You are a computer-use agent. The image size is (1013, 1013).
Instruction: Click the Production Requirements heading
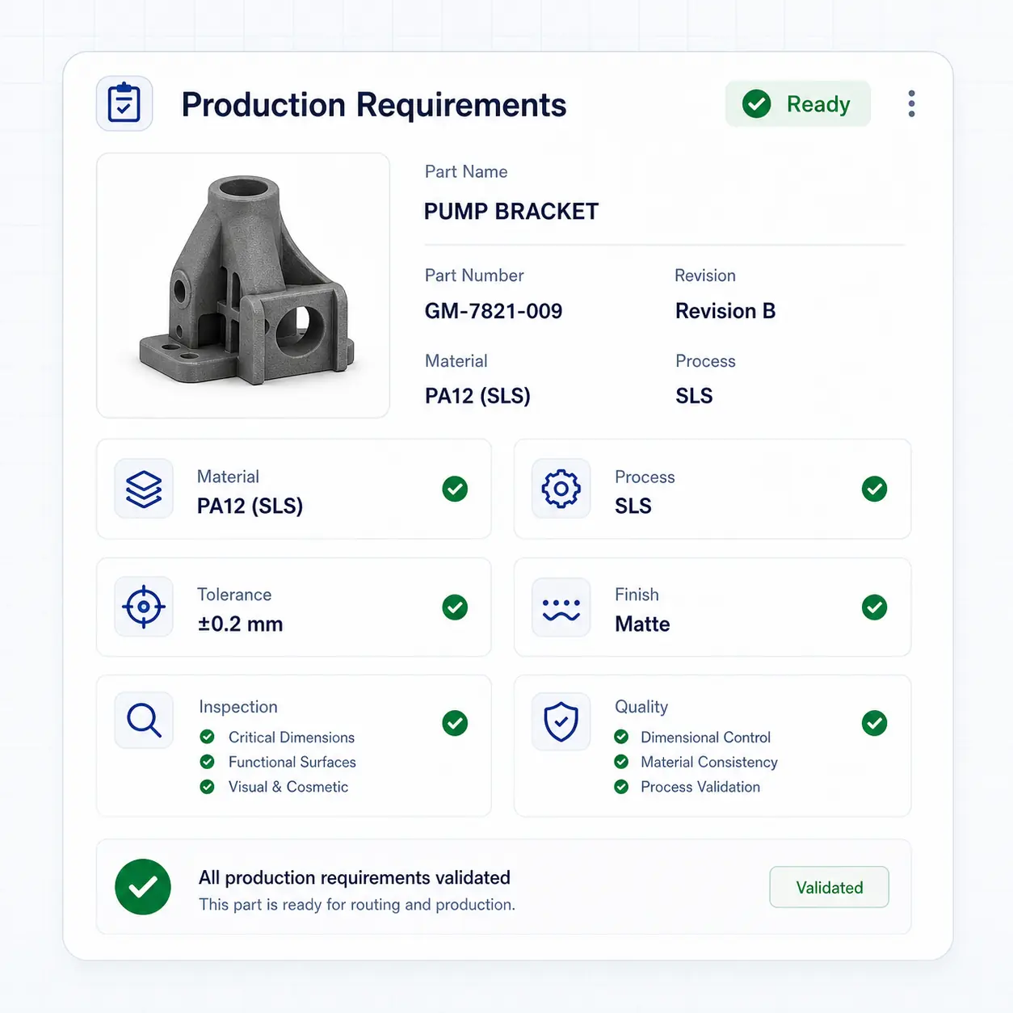(374, 105)
